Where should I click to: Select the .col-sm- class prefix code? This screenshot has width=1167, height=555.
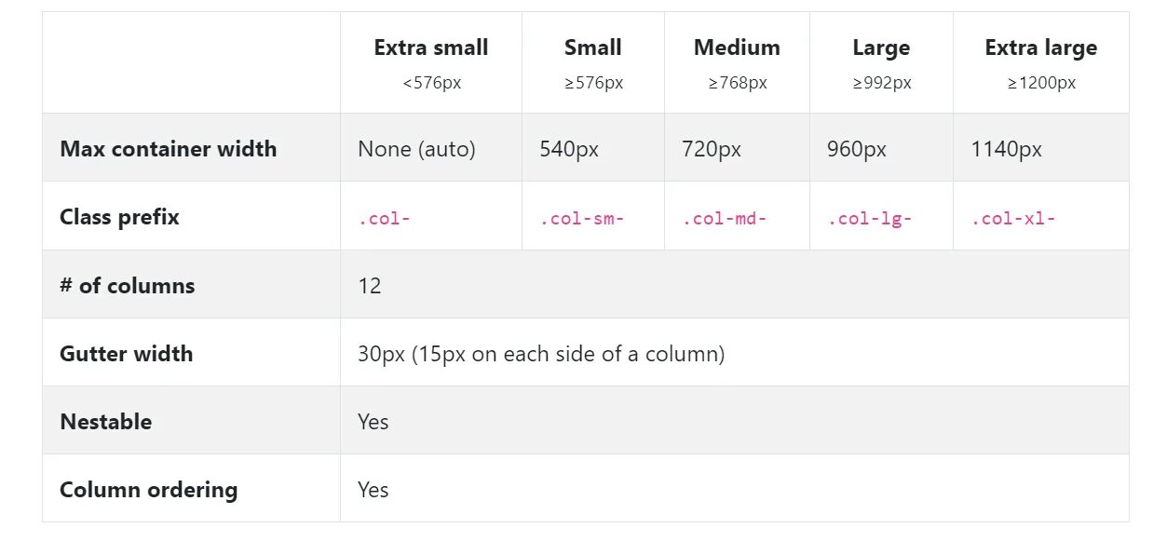pyautogui.click(x=582, y=220)
